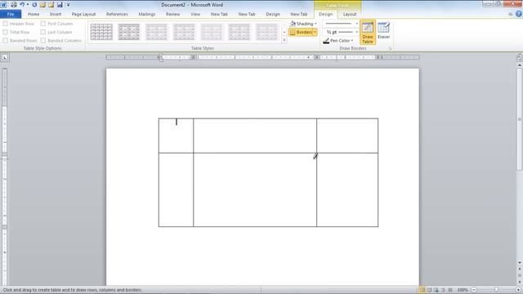523x294 pixels.
Task: Switch to the Home tab
Action: 34,14
